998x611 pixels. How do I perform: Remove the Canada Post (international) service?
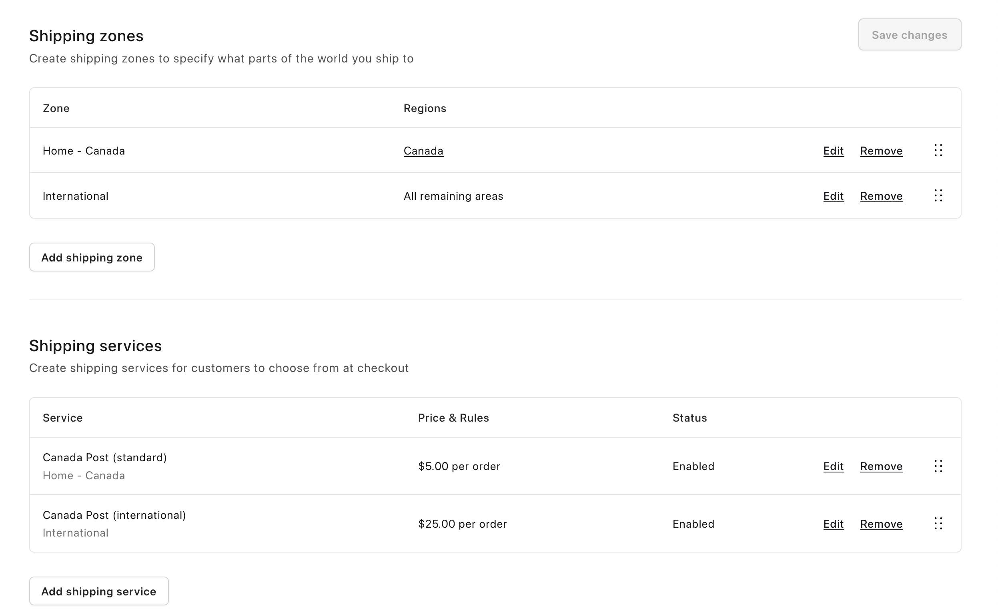[x=881, y=524]
